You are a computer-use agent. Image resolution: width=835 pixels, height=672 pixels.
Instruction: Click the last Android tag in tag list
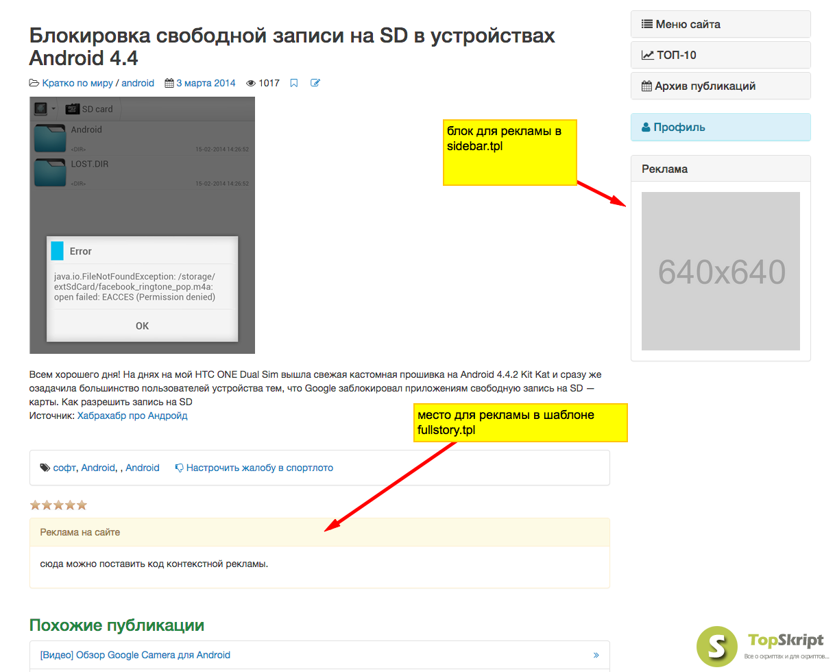tap(143, 468)
